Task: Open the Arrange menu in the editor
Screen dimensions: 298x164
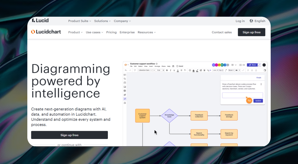Action: [x=157, y=66]
